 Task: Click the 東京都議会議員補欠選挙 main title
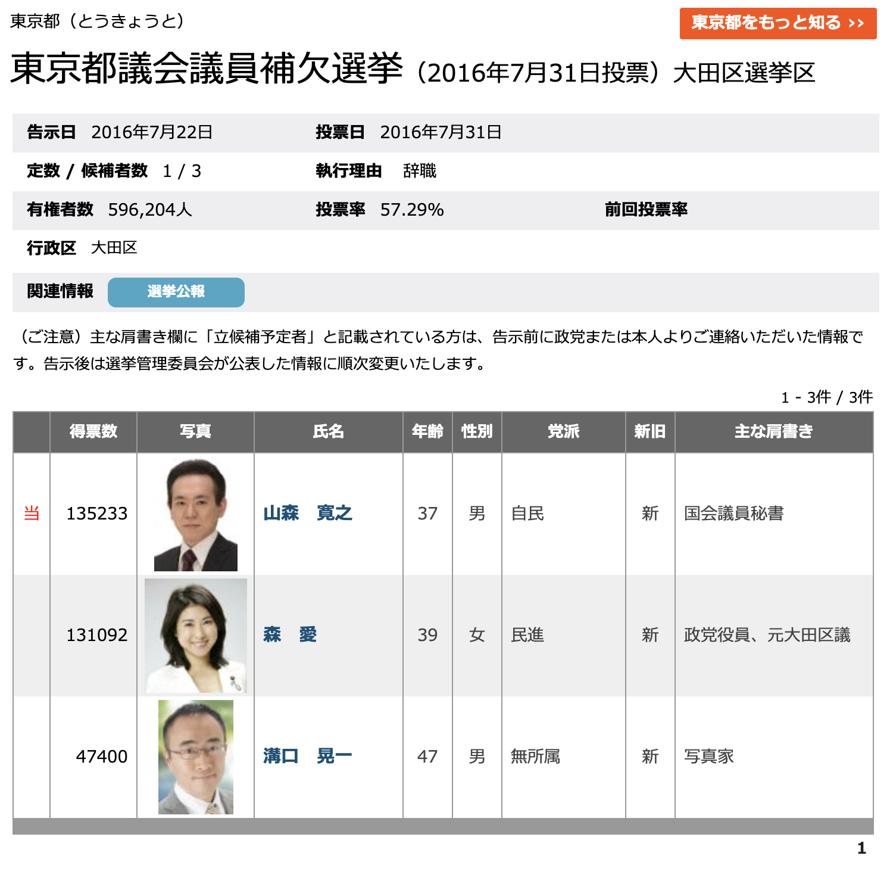point(207,68)
